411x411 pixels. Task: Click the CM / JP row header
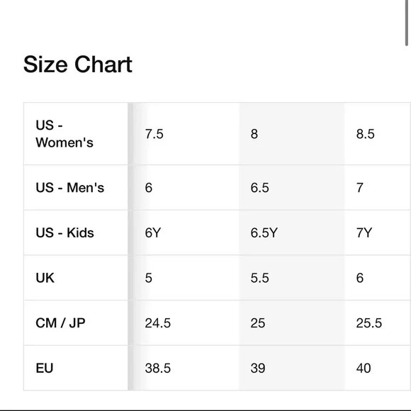[x=76, y=323]
